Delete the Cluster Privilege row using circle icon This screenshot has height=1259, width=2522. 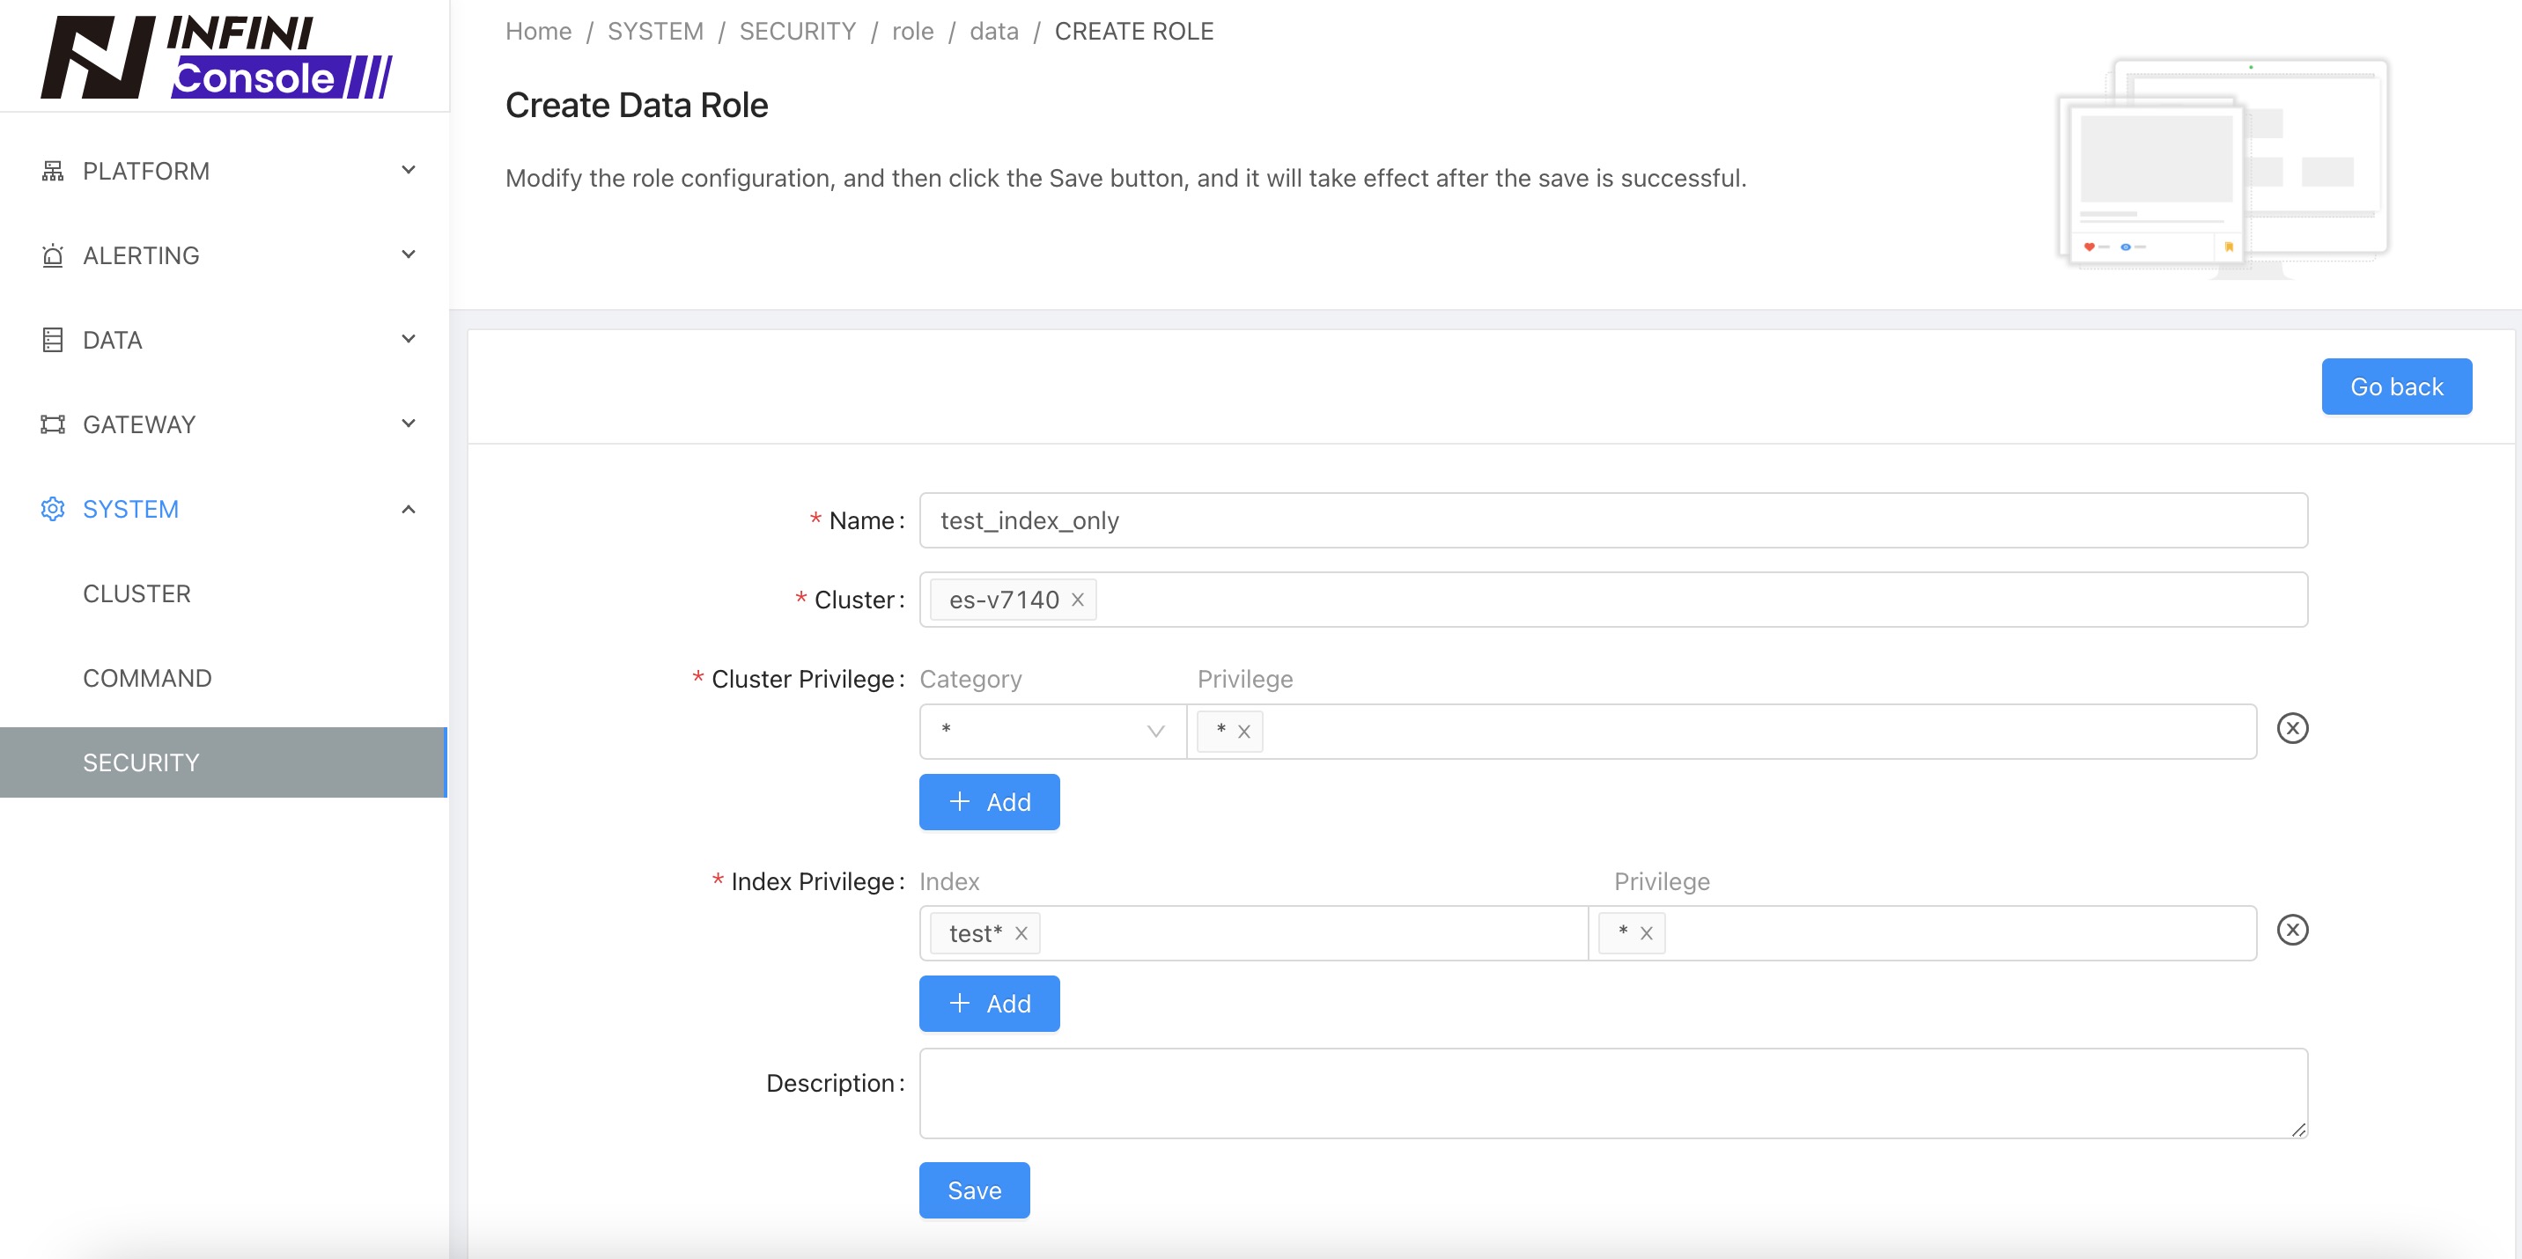coord(2294,728)
